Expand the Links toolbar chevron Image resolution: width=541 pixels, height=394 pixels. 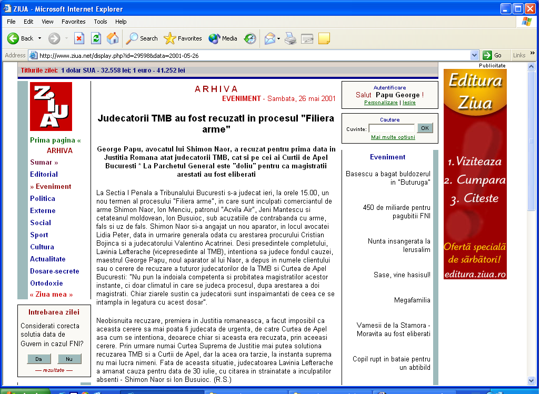tap(533, 53)
